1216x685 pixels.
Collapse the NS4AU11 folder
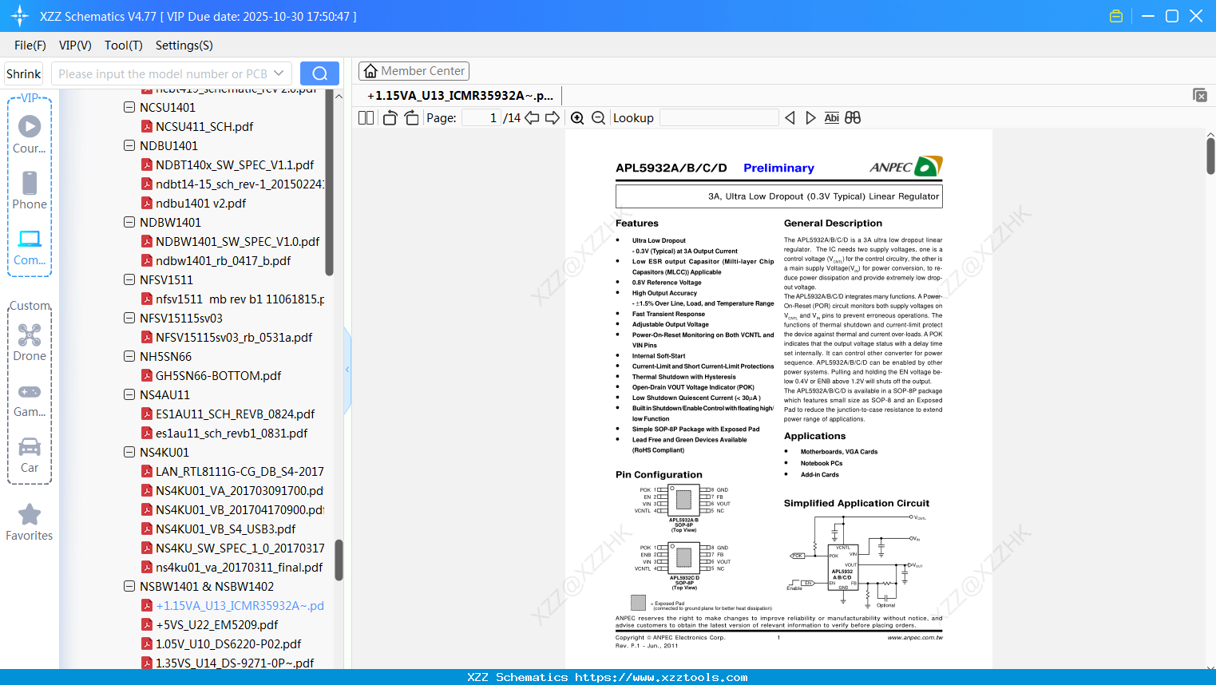129,394
